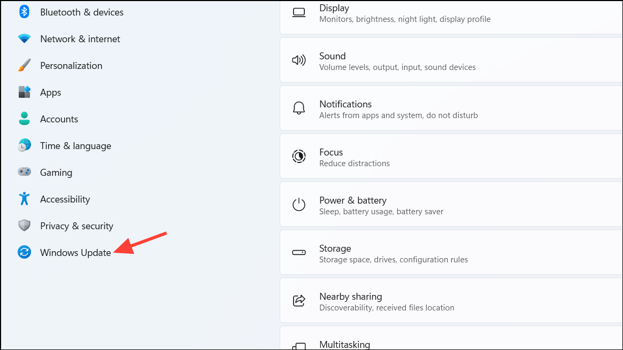Click the Notifications bell icon
Image resolution: width=623 pixels, height=350 pixels.
299,107
